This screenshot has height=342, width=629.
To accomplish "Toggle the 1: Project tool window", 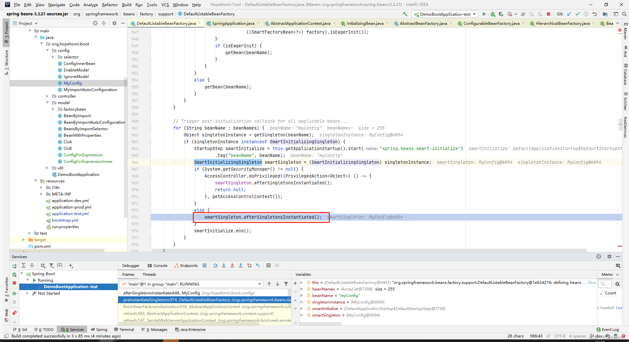I will coord(6,32).
